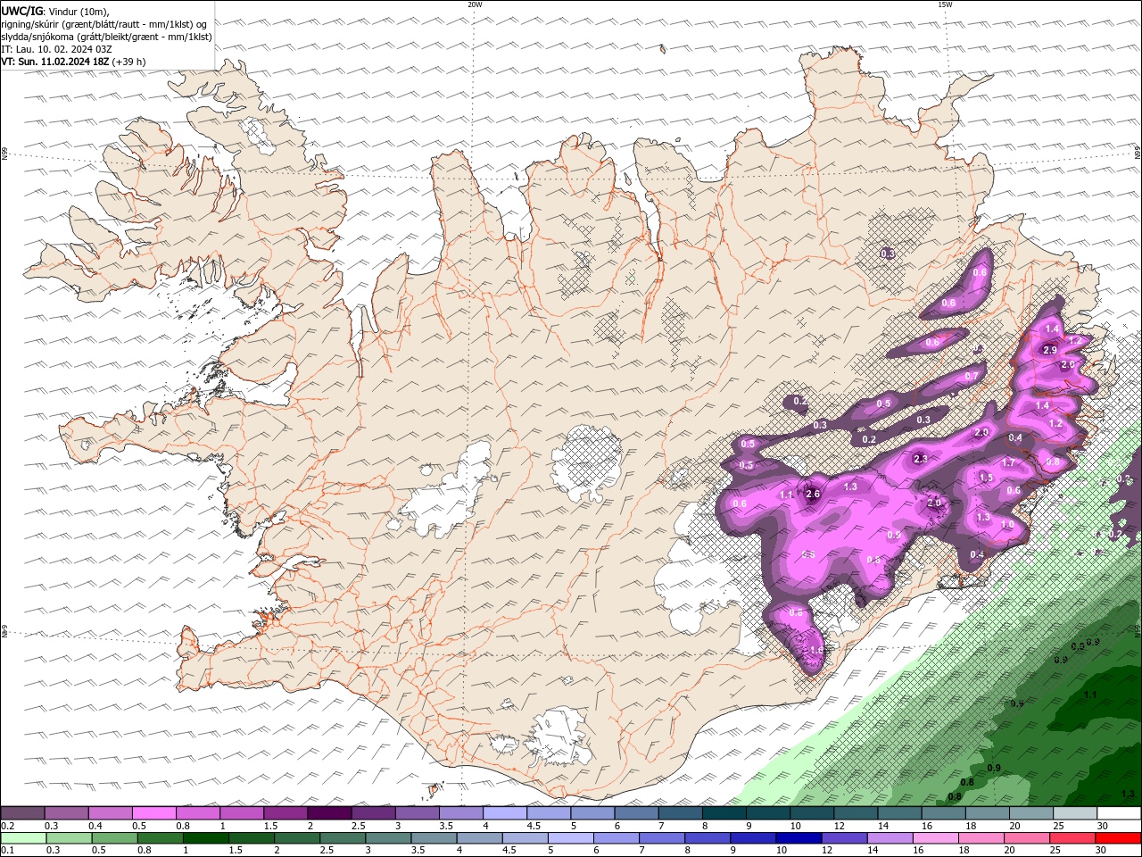The width and height of the screenshot is (1142, 857).
Task: Select rain legend swatch between 3.5 and 4
Action: point(434,838)
